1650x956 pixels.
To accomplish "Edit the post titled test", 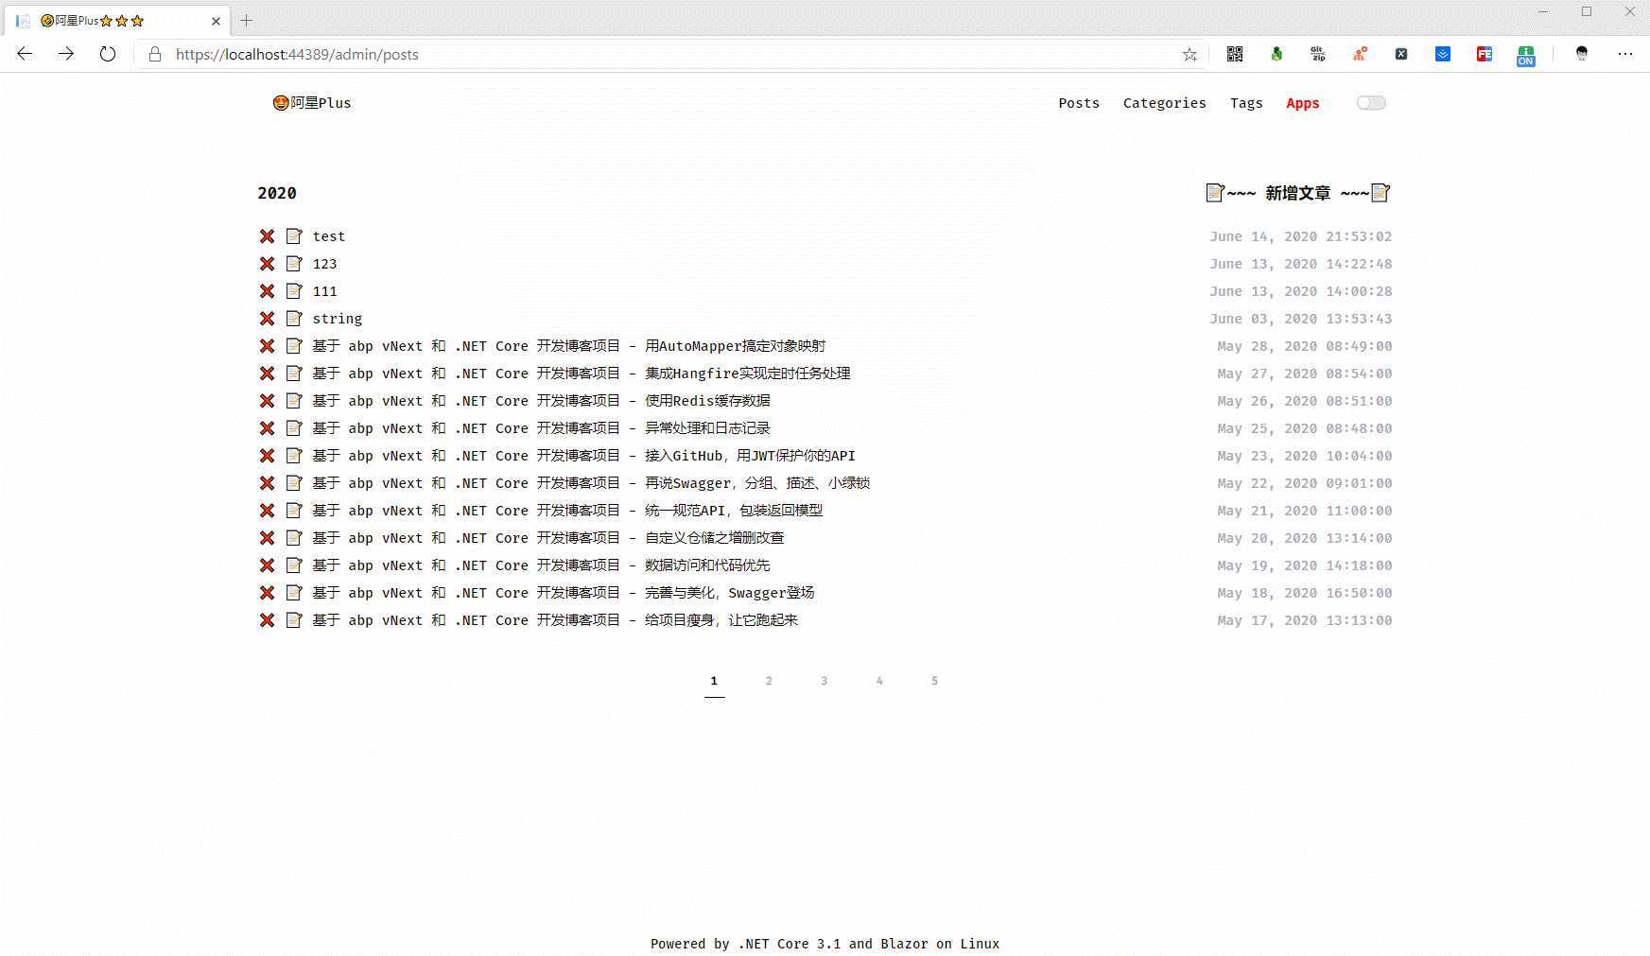I will (x=294, y=236).
